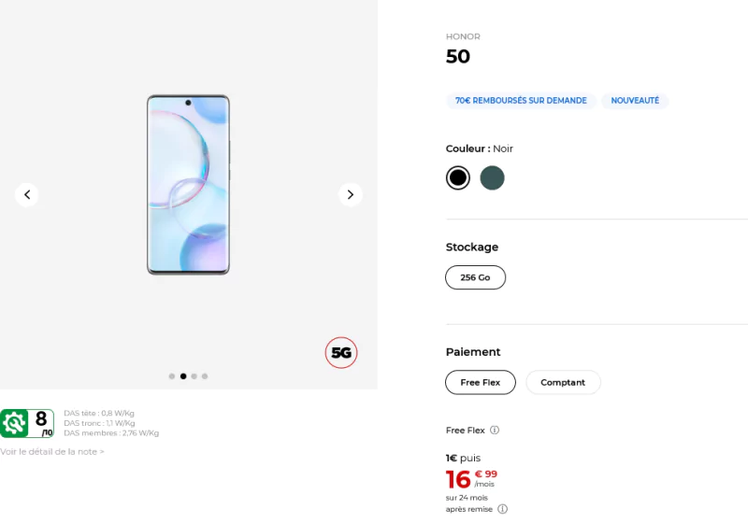This screenshot has height=523, width=748.
Task: Click the Nouveauté tag
Action: tap(635, 101)
